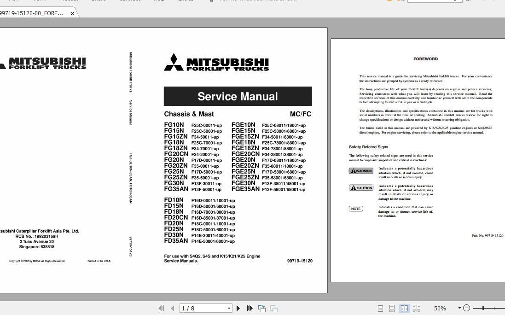This screenshot has width=505, height=315.
Task: Open search with the magnifier icon
Action: [x=401, y=1]
